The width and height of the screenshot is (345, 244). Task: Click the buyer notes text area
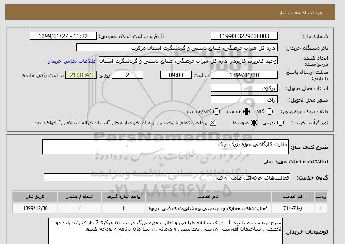click(165, 231)
